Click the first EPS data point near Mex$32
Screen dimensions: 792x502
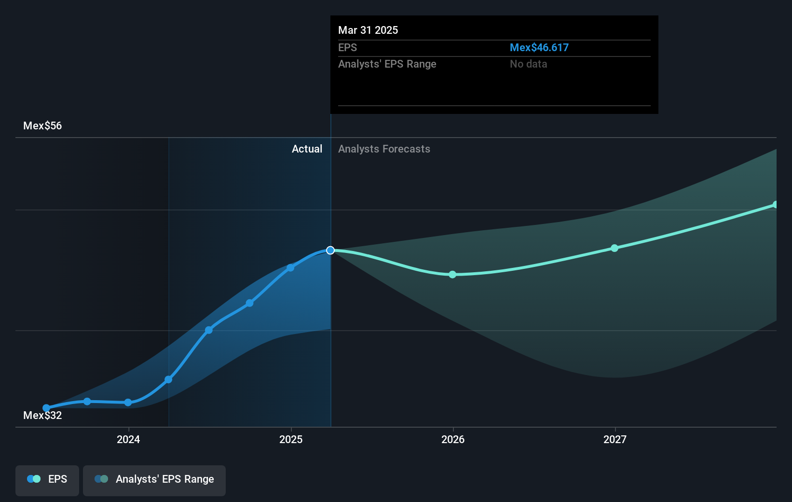point(46,408)
